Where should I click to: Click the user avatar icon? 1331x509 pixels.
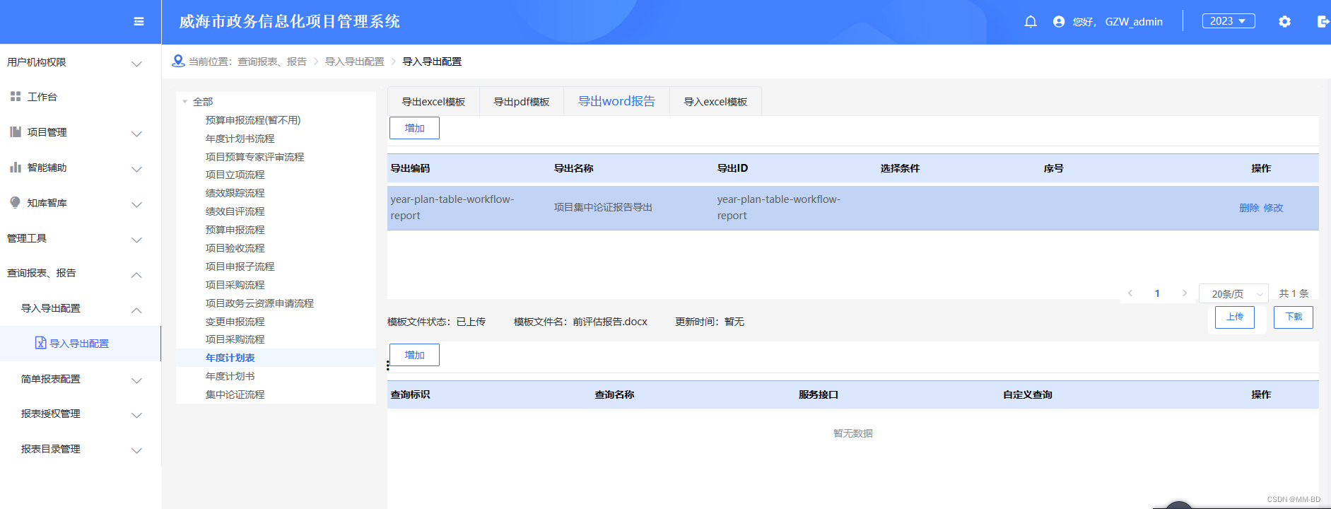pyautogui.click(x=1059, y=22)
